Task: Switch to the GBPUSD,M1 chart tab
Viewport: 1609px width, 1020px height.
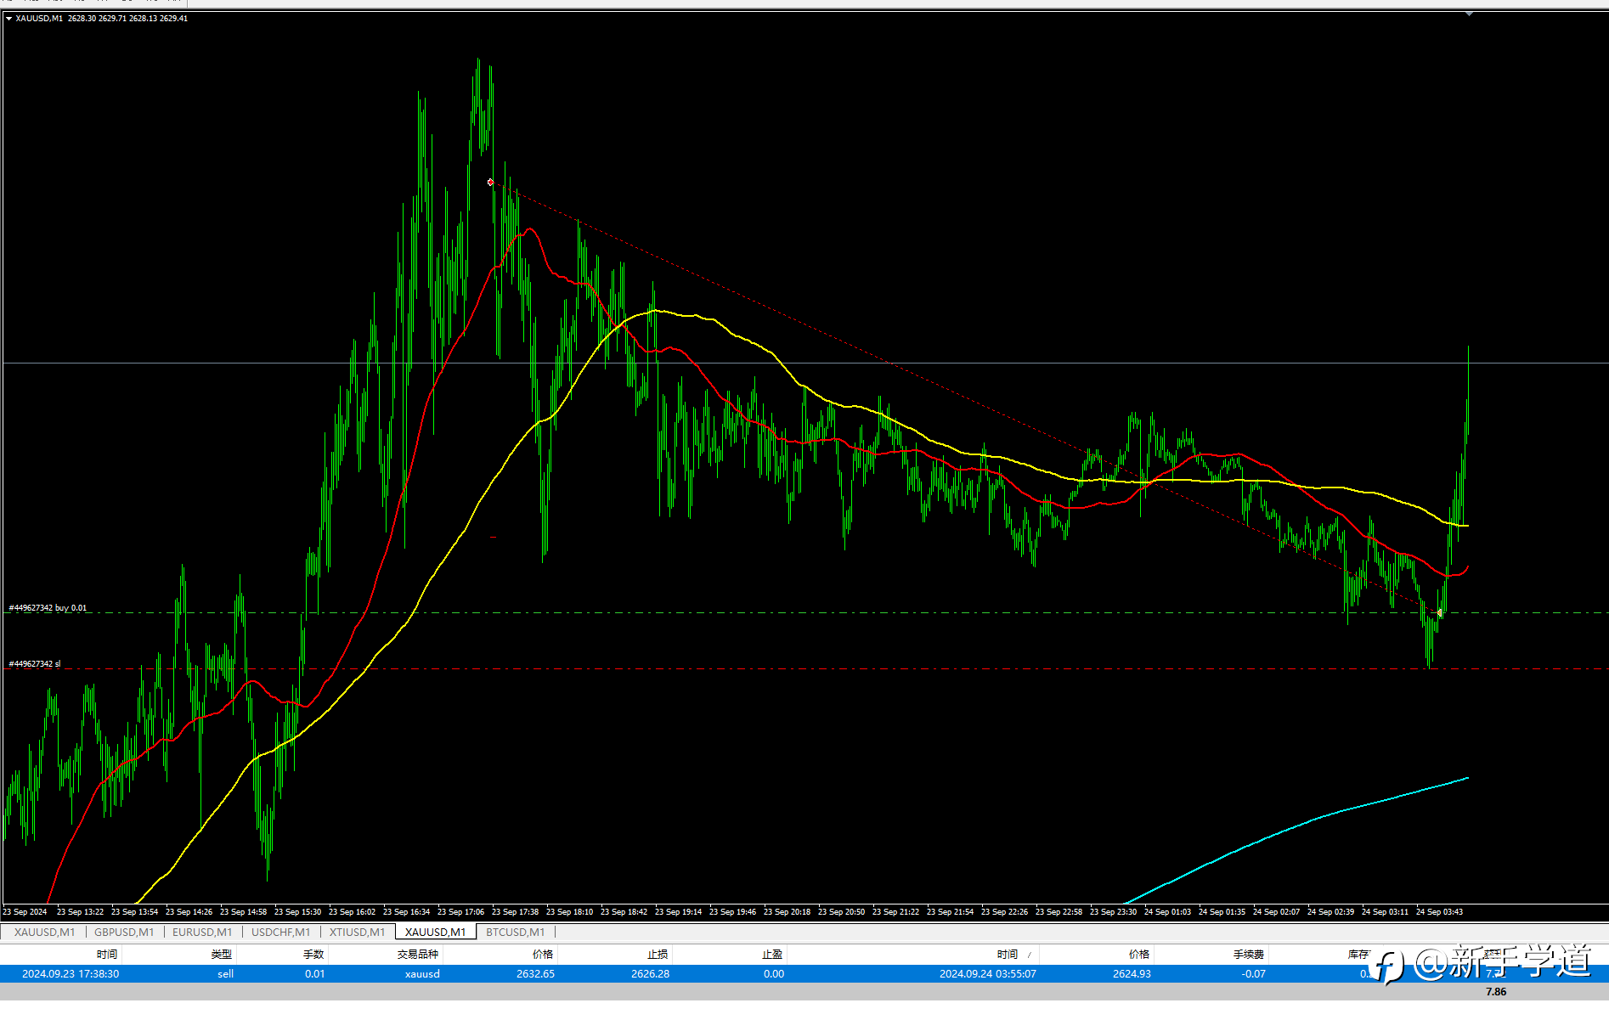Action: coord(124,933)
